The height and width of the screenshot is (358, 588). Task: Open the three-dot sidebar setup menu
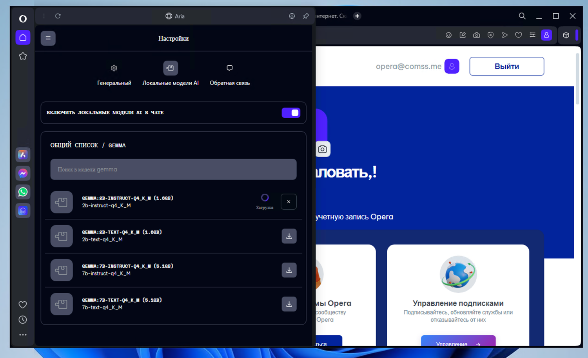[23, 335]
